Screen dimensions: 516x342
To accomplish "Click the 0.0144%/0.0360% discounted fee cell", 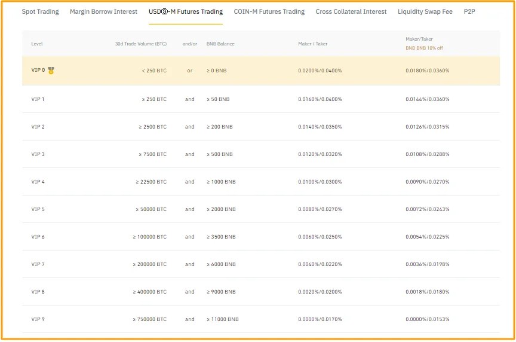I will [428, 99].
